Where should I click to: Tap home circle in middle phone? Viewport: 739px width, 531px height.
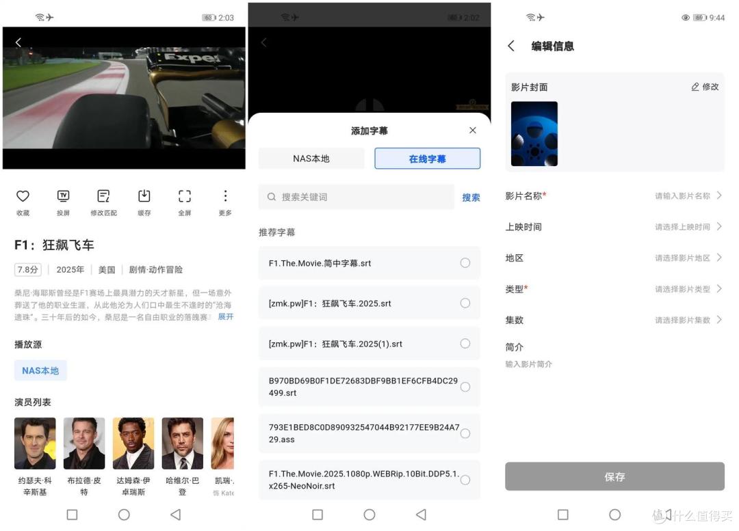click(x=369, y=515)
